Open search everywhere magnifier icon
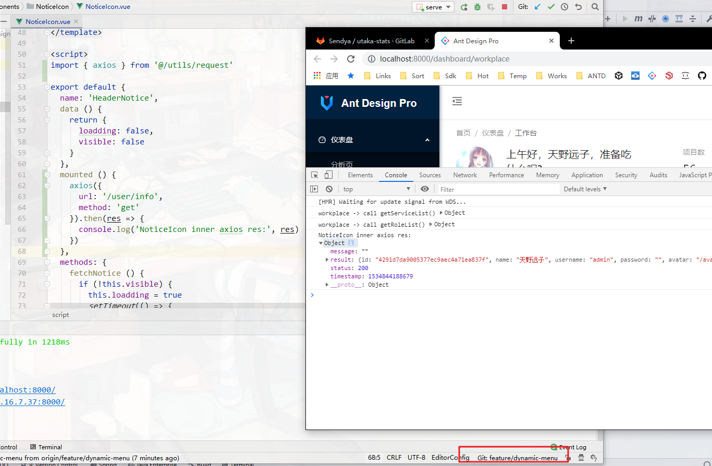Screen dimensions: 712x466 pyautogui.click(x=595, y=7)
